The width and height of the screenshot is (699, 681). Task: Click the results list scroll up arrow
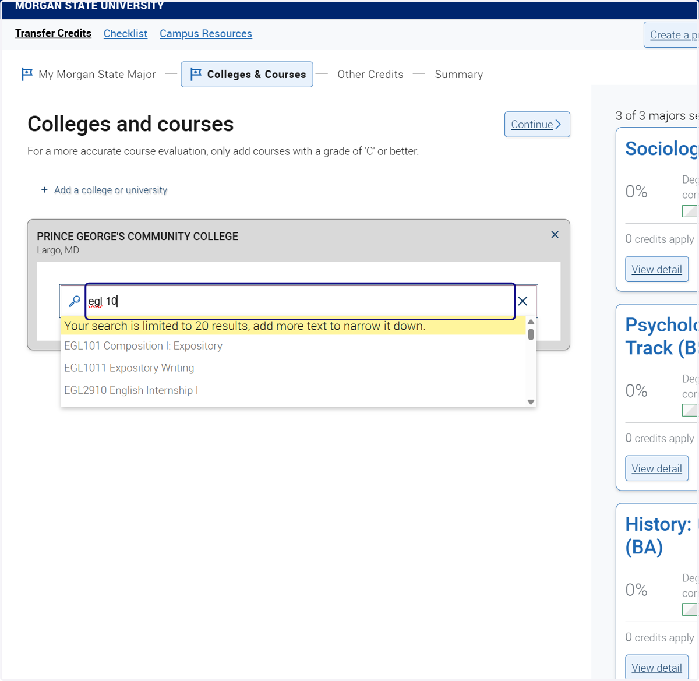tap(531, 322)
